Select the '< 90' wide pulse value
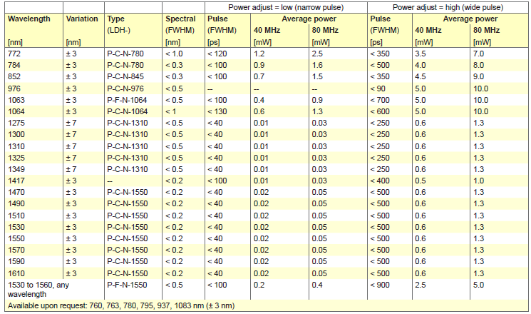The width and height of the screenshot is (531, 314). 378,88
